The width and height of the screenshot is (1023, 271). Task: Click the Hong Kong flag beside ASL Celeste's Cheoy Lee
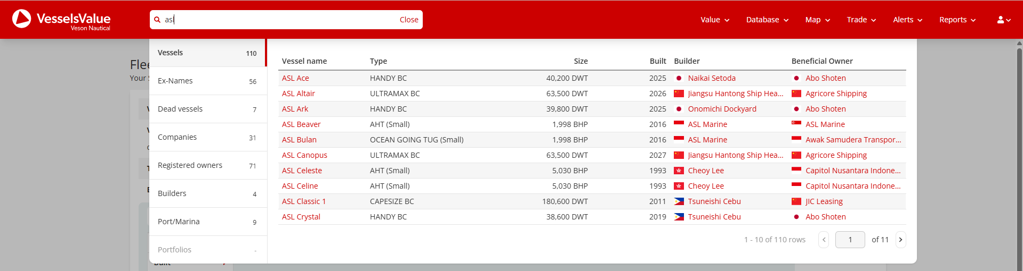click(679, 171)
